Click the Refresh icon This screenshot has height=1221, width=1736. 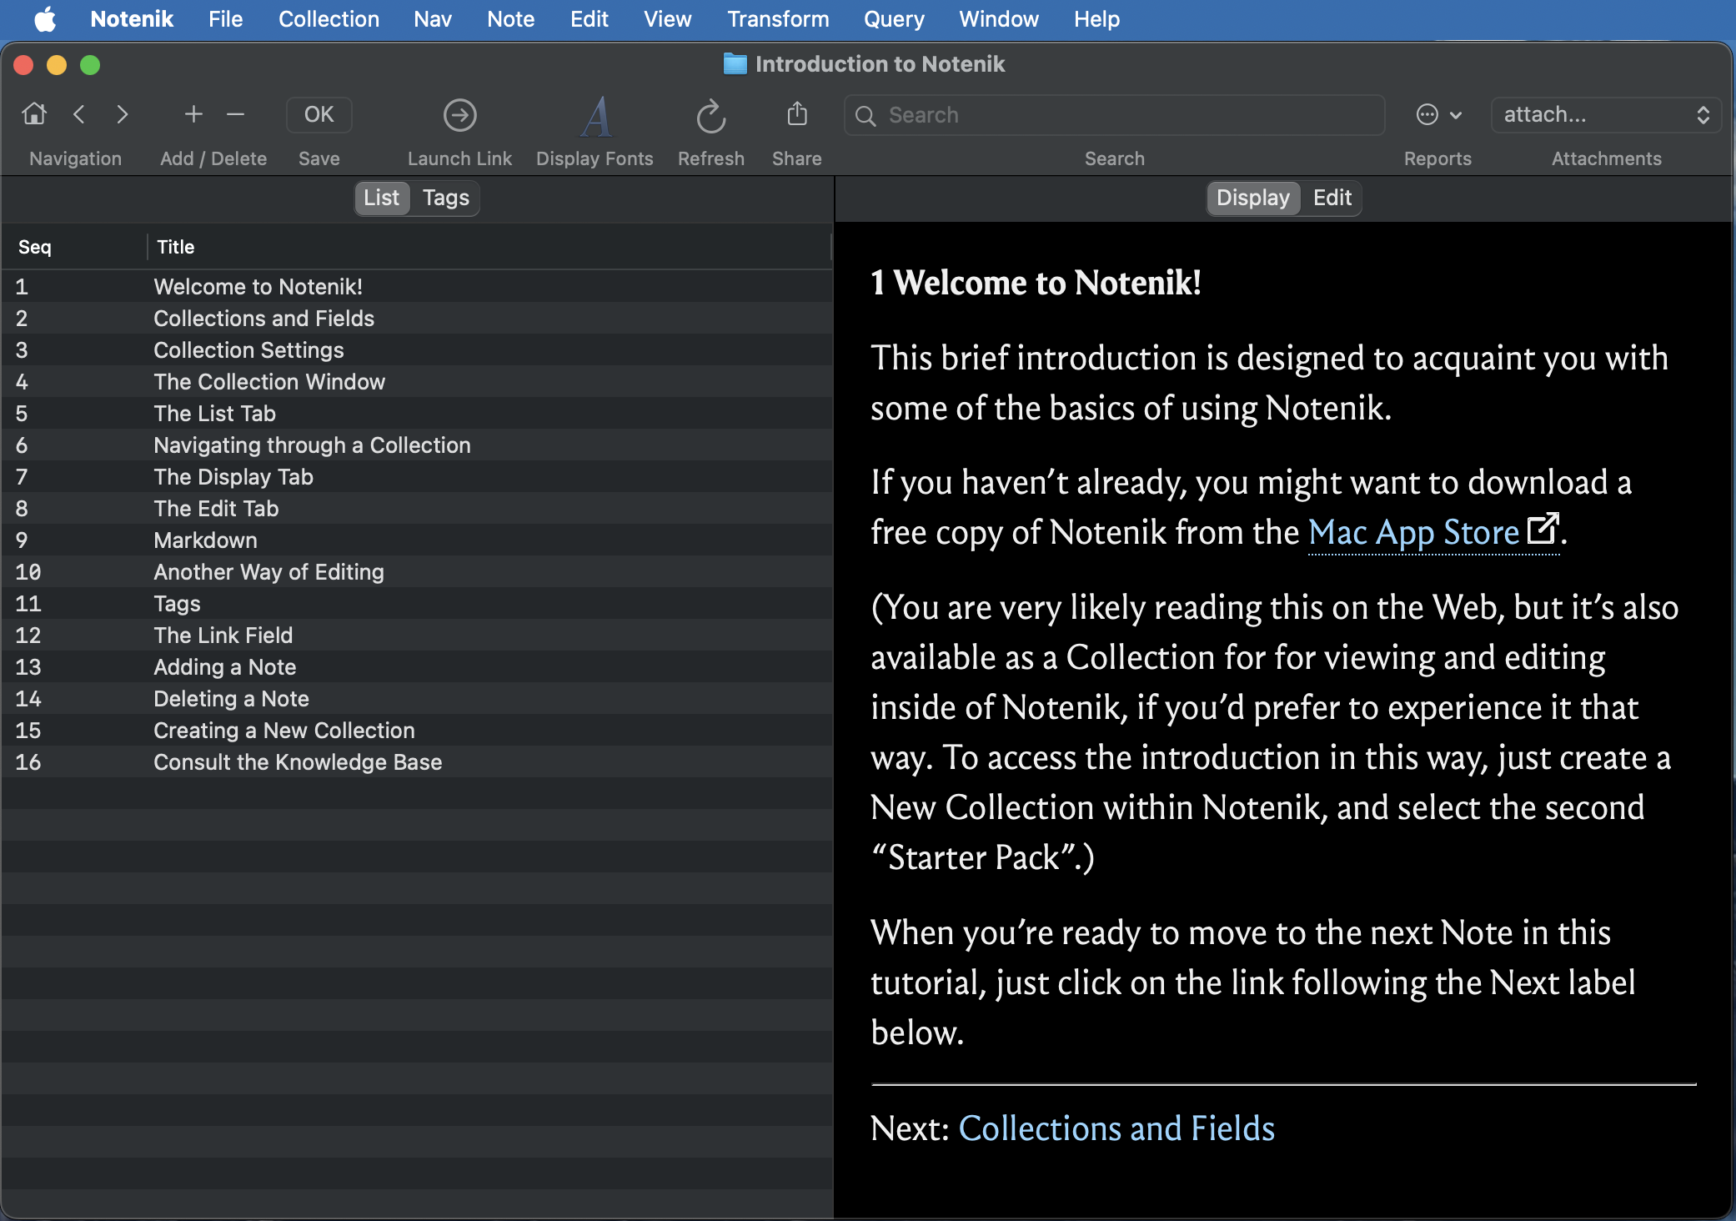[710, 118]
